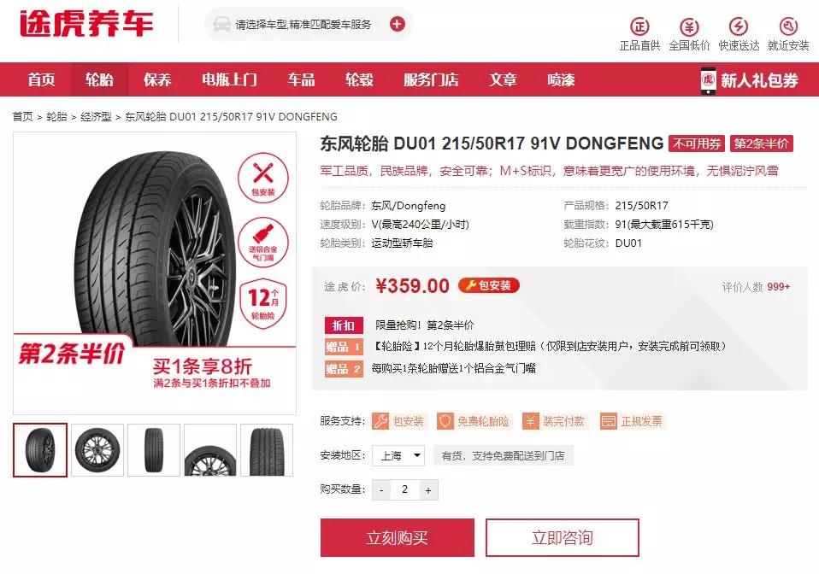Click the purchase quantity input field
Viewport: 819px width, 574px height.
405,490
